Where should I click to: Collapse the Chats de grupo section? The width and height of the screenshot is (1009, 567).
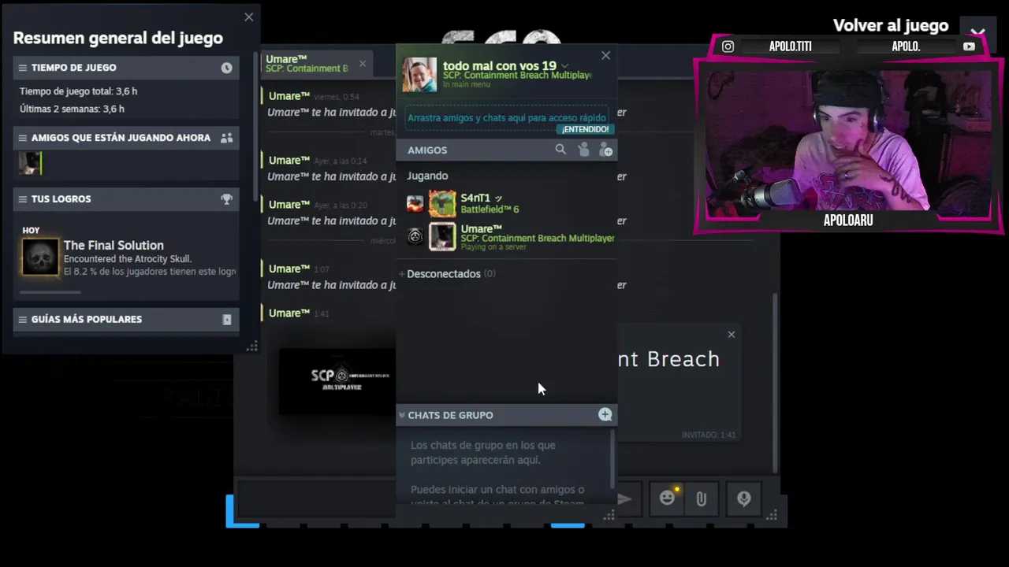click(401, 415)
